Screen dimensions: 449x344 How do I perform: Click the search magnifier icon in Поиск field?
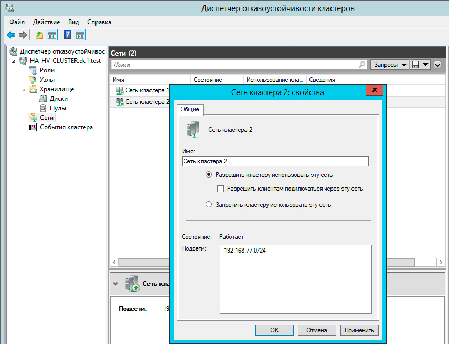tap(362, 65)
